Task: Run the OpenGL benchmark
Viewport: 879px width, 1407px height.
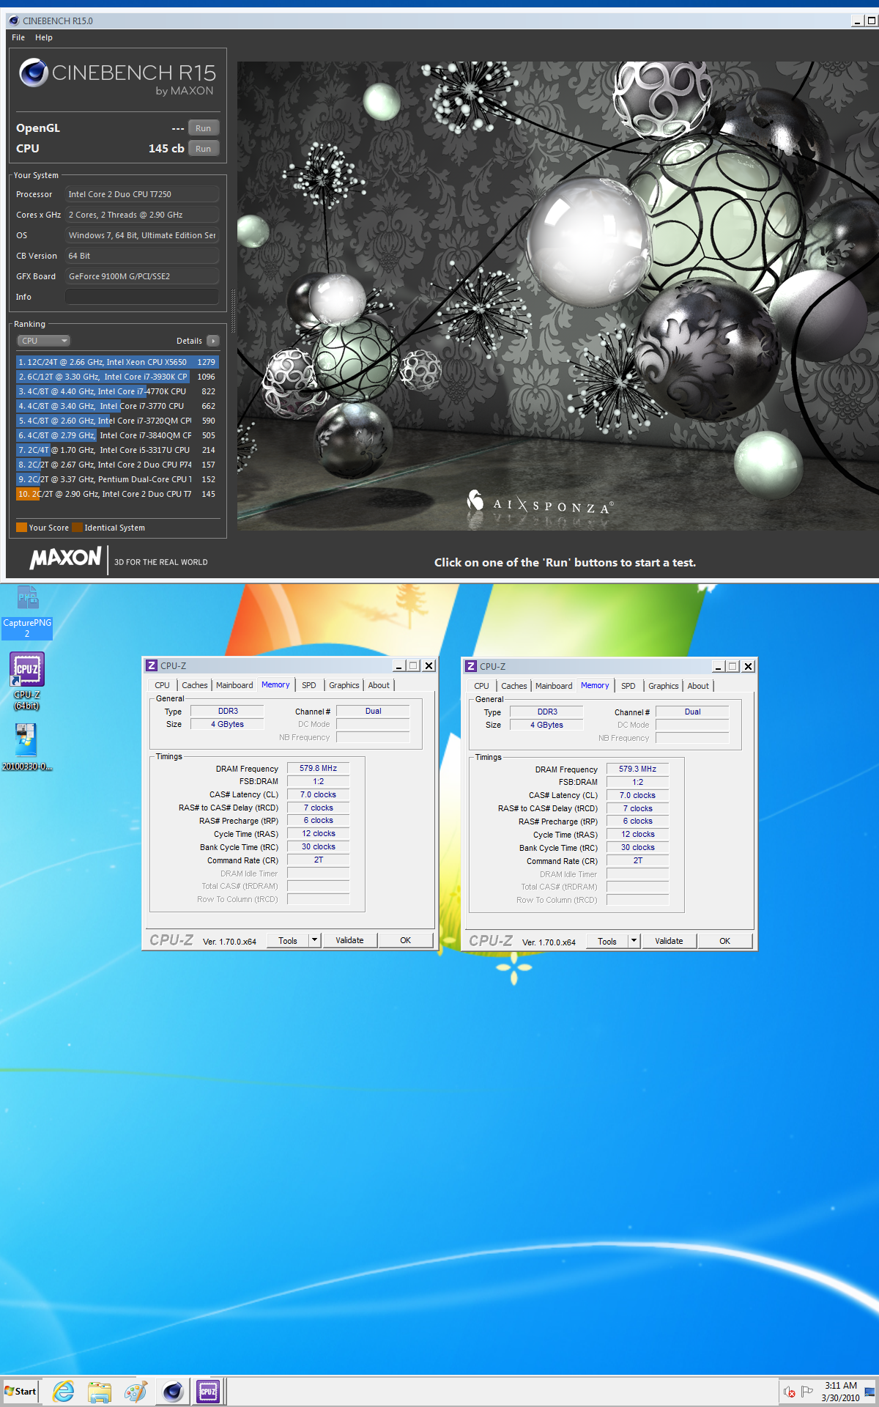Action: click(204, 128)
